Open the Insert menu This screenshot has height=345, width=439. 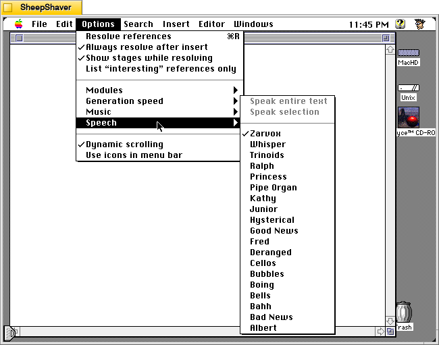point(176,24)
